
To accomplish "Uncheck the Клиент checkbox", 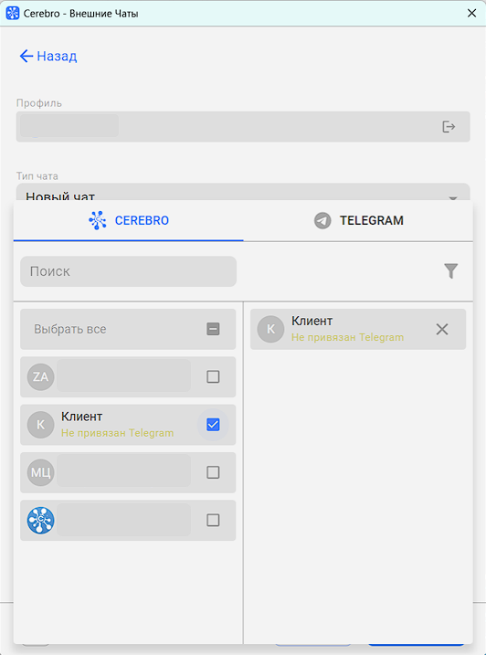I will point(213,425).
